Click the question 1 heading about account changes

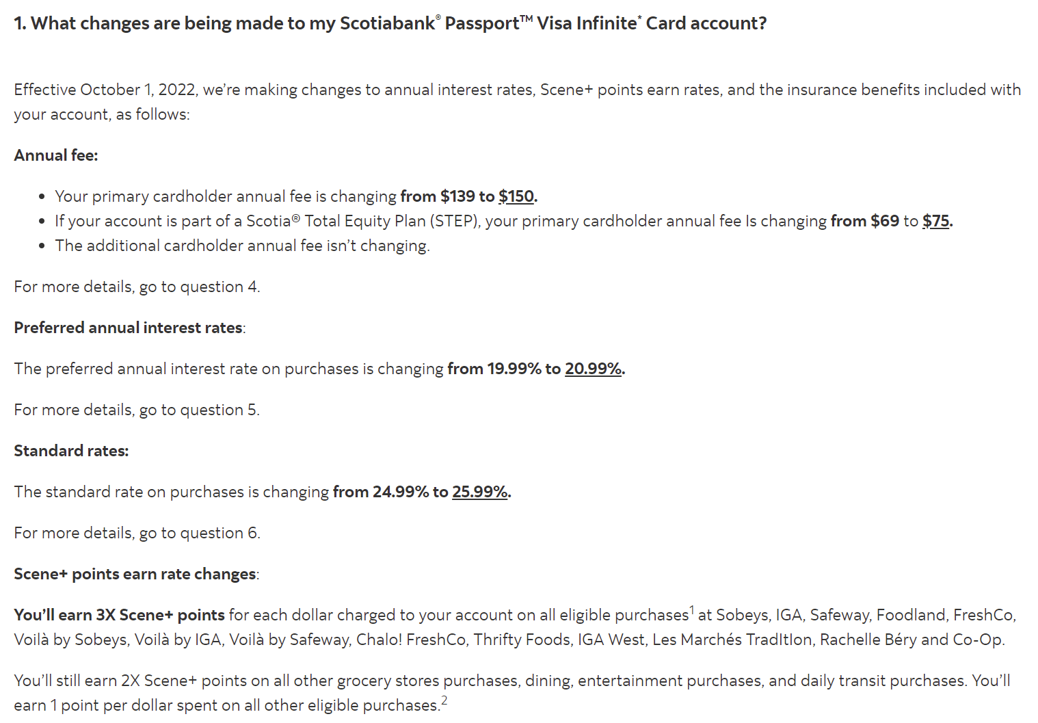390,23
